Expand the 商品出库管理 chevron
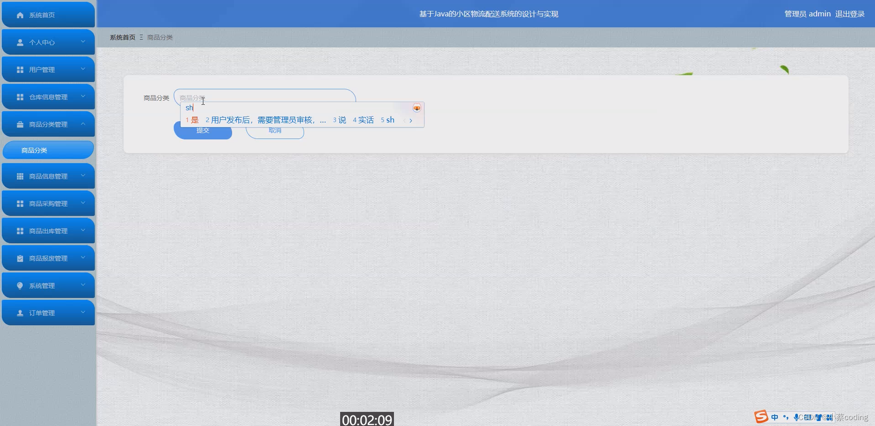Image resolution: width=875 pixels, height=426 pixels. [83, 230]
